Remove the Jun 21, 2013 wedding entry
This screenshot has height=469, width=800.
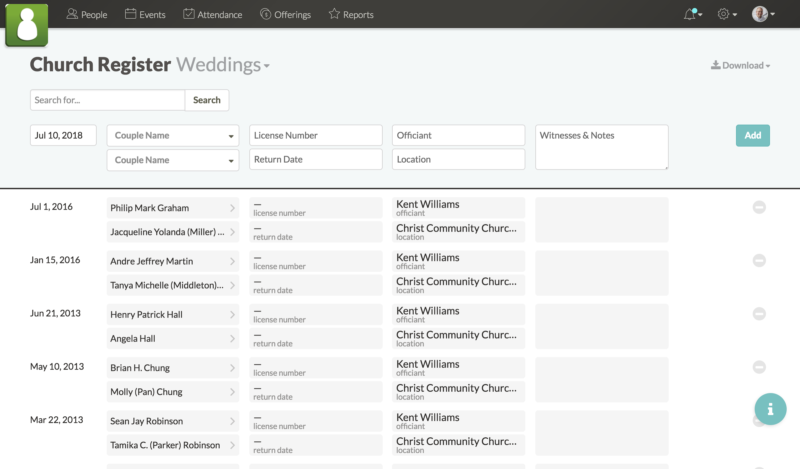pos(759,314)
